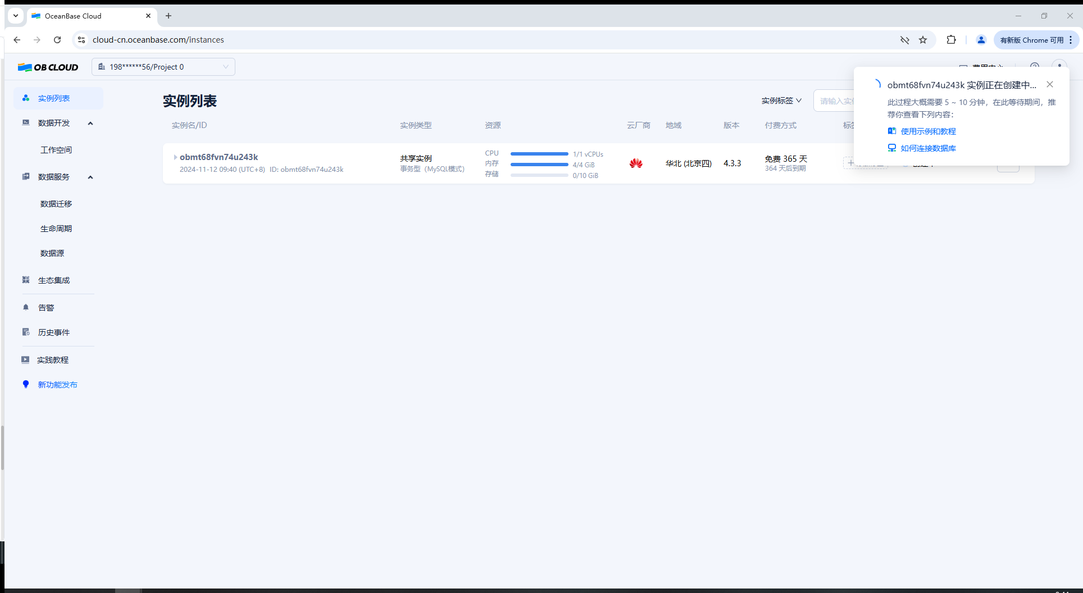Click the browser forward arrow

pyautogui.click(x=37, y=40)
